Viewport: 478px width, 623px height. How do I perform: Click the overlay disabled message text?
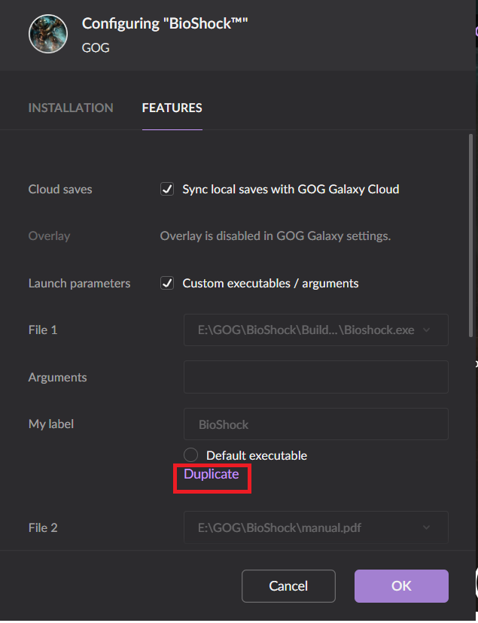pos(276,236)
